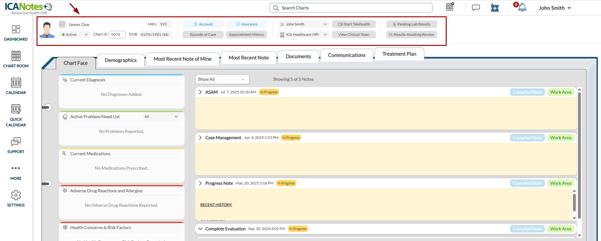Click View Clinical Team

coord(354,35)
